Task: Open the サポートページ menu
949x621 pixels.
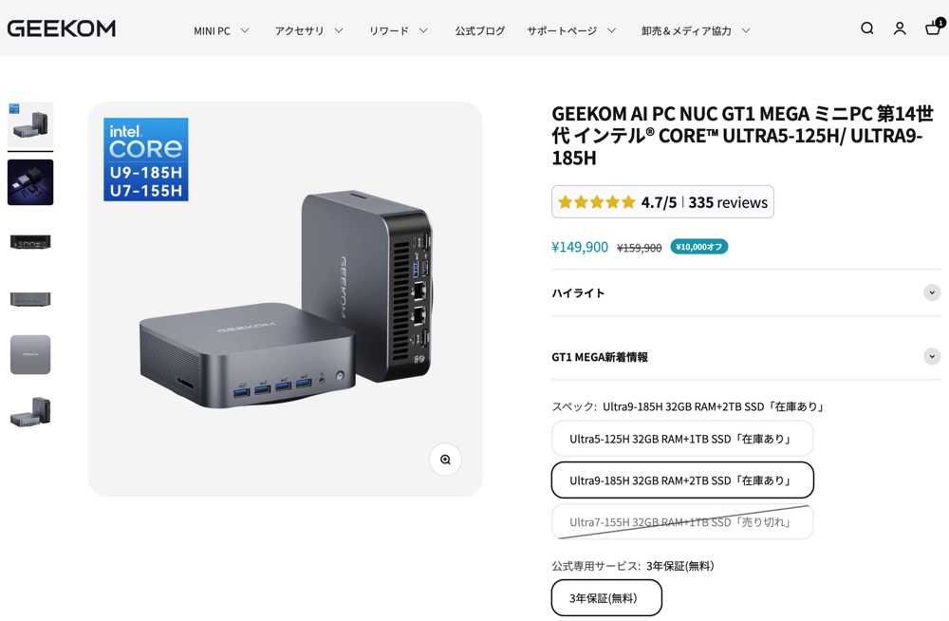Action: [571, 30]
